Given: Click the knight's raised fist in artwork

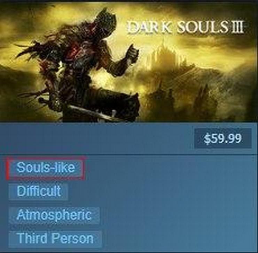Looking at the screenshot, I should click(132, 52).
